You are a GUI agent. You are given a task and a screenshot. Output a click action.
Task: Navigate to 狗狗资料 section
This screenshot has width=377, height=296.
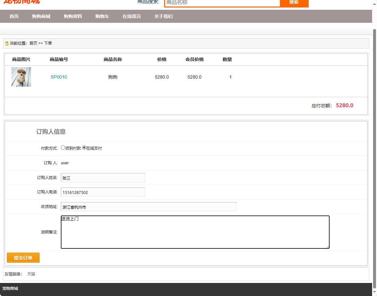click(x=73, y=16)
